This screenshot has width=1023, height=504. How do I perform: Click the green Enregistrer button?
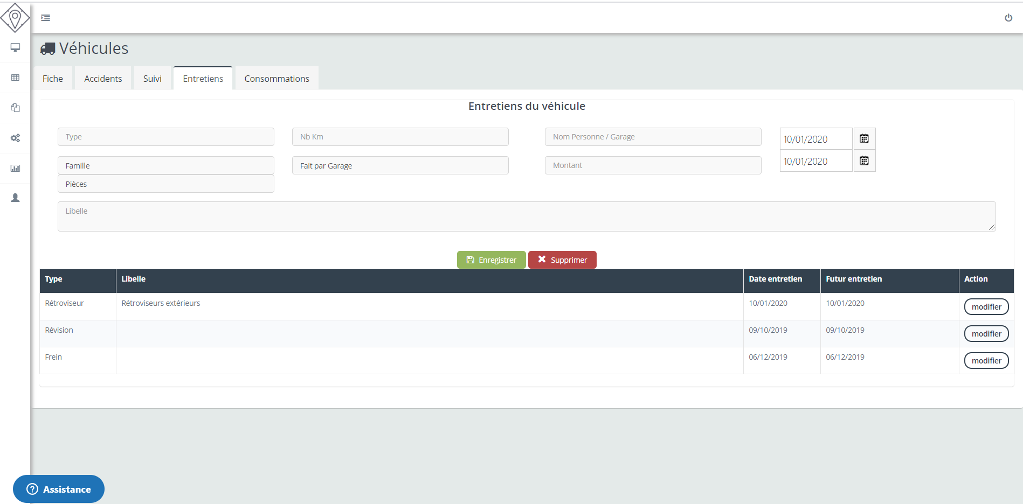[x=491, y=260]
